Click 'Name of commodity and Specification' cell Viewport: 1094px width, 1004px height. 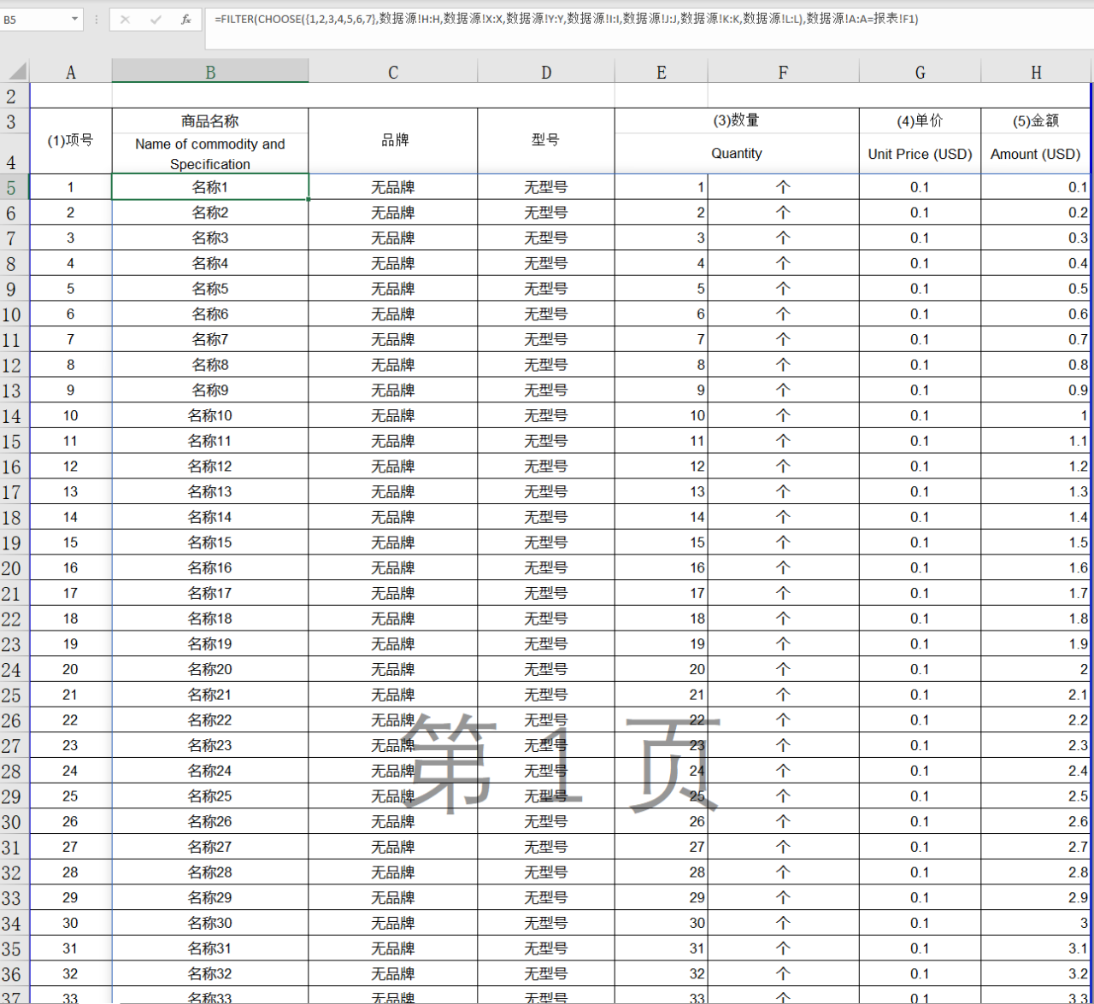coord(210,154)
